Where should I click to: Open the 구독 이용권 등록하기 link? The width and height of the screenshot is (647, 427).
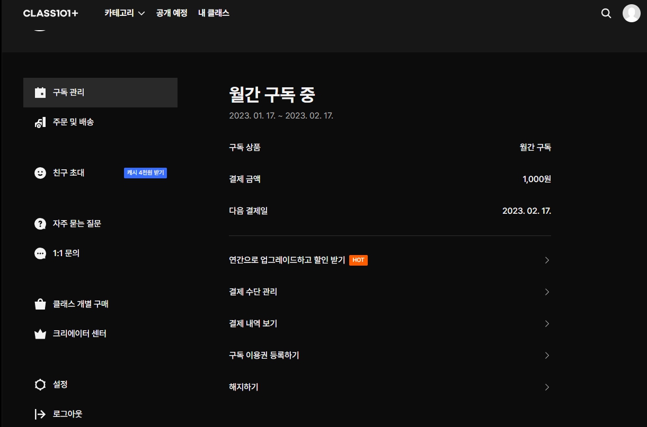coord(389,356)
